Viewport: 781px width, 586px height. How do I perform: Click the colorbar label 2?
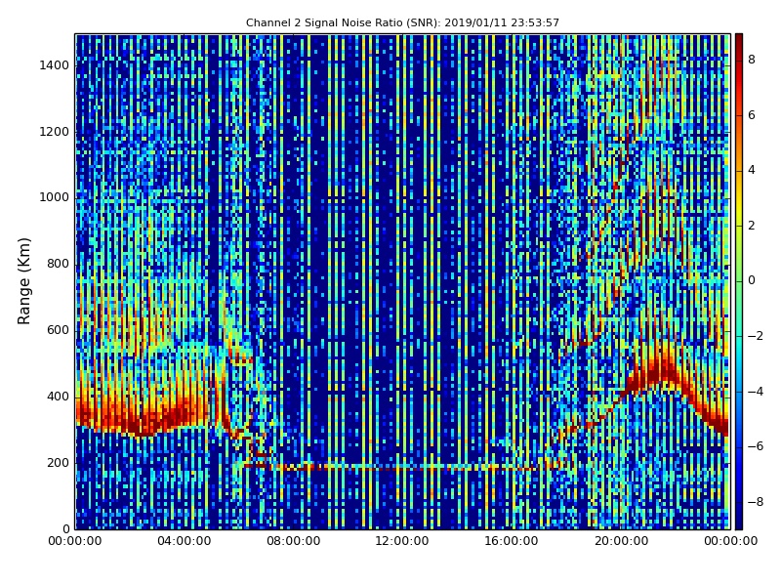[x=752, y=226]
